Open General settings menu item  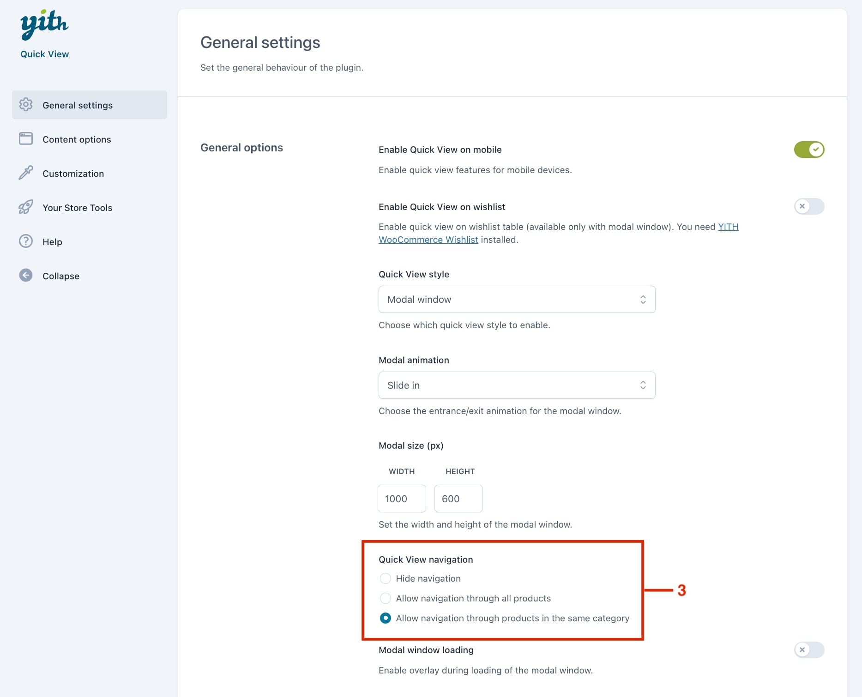coord(90,105)
